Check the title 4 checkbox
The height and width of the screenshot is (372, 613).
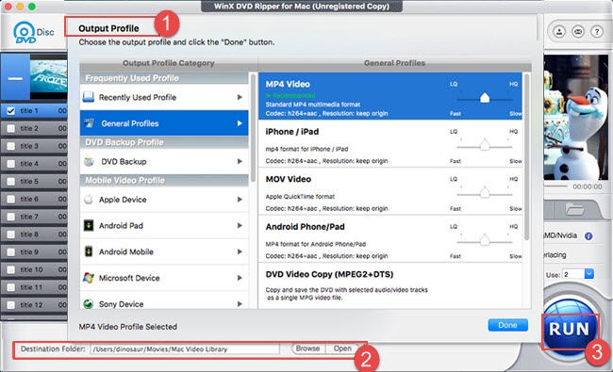coord(11,164)
